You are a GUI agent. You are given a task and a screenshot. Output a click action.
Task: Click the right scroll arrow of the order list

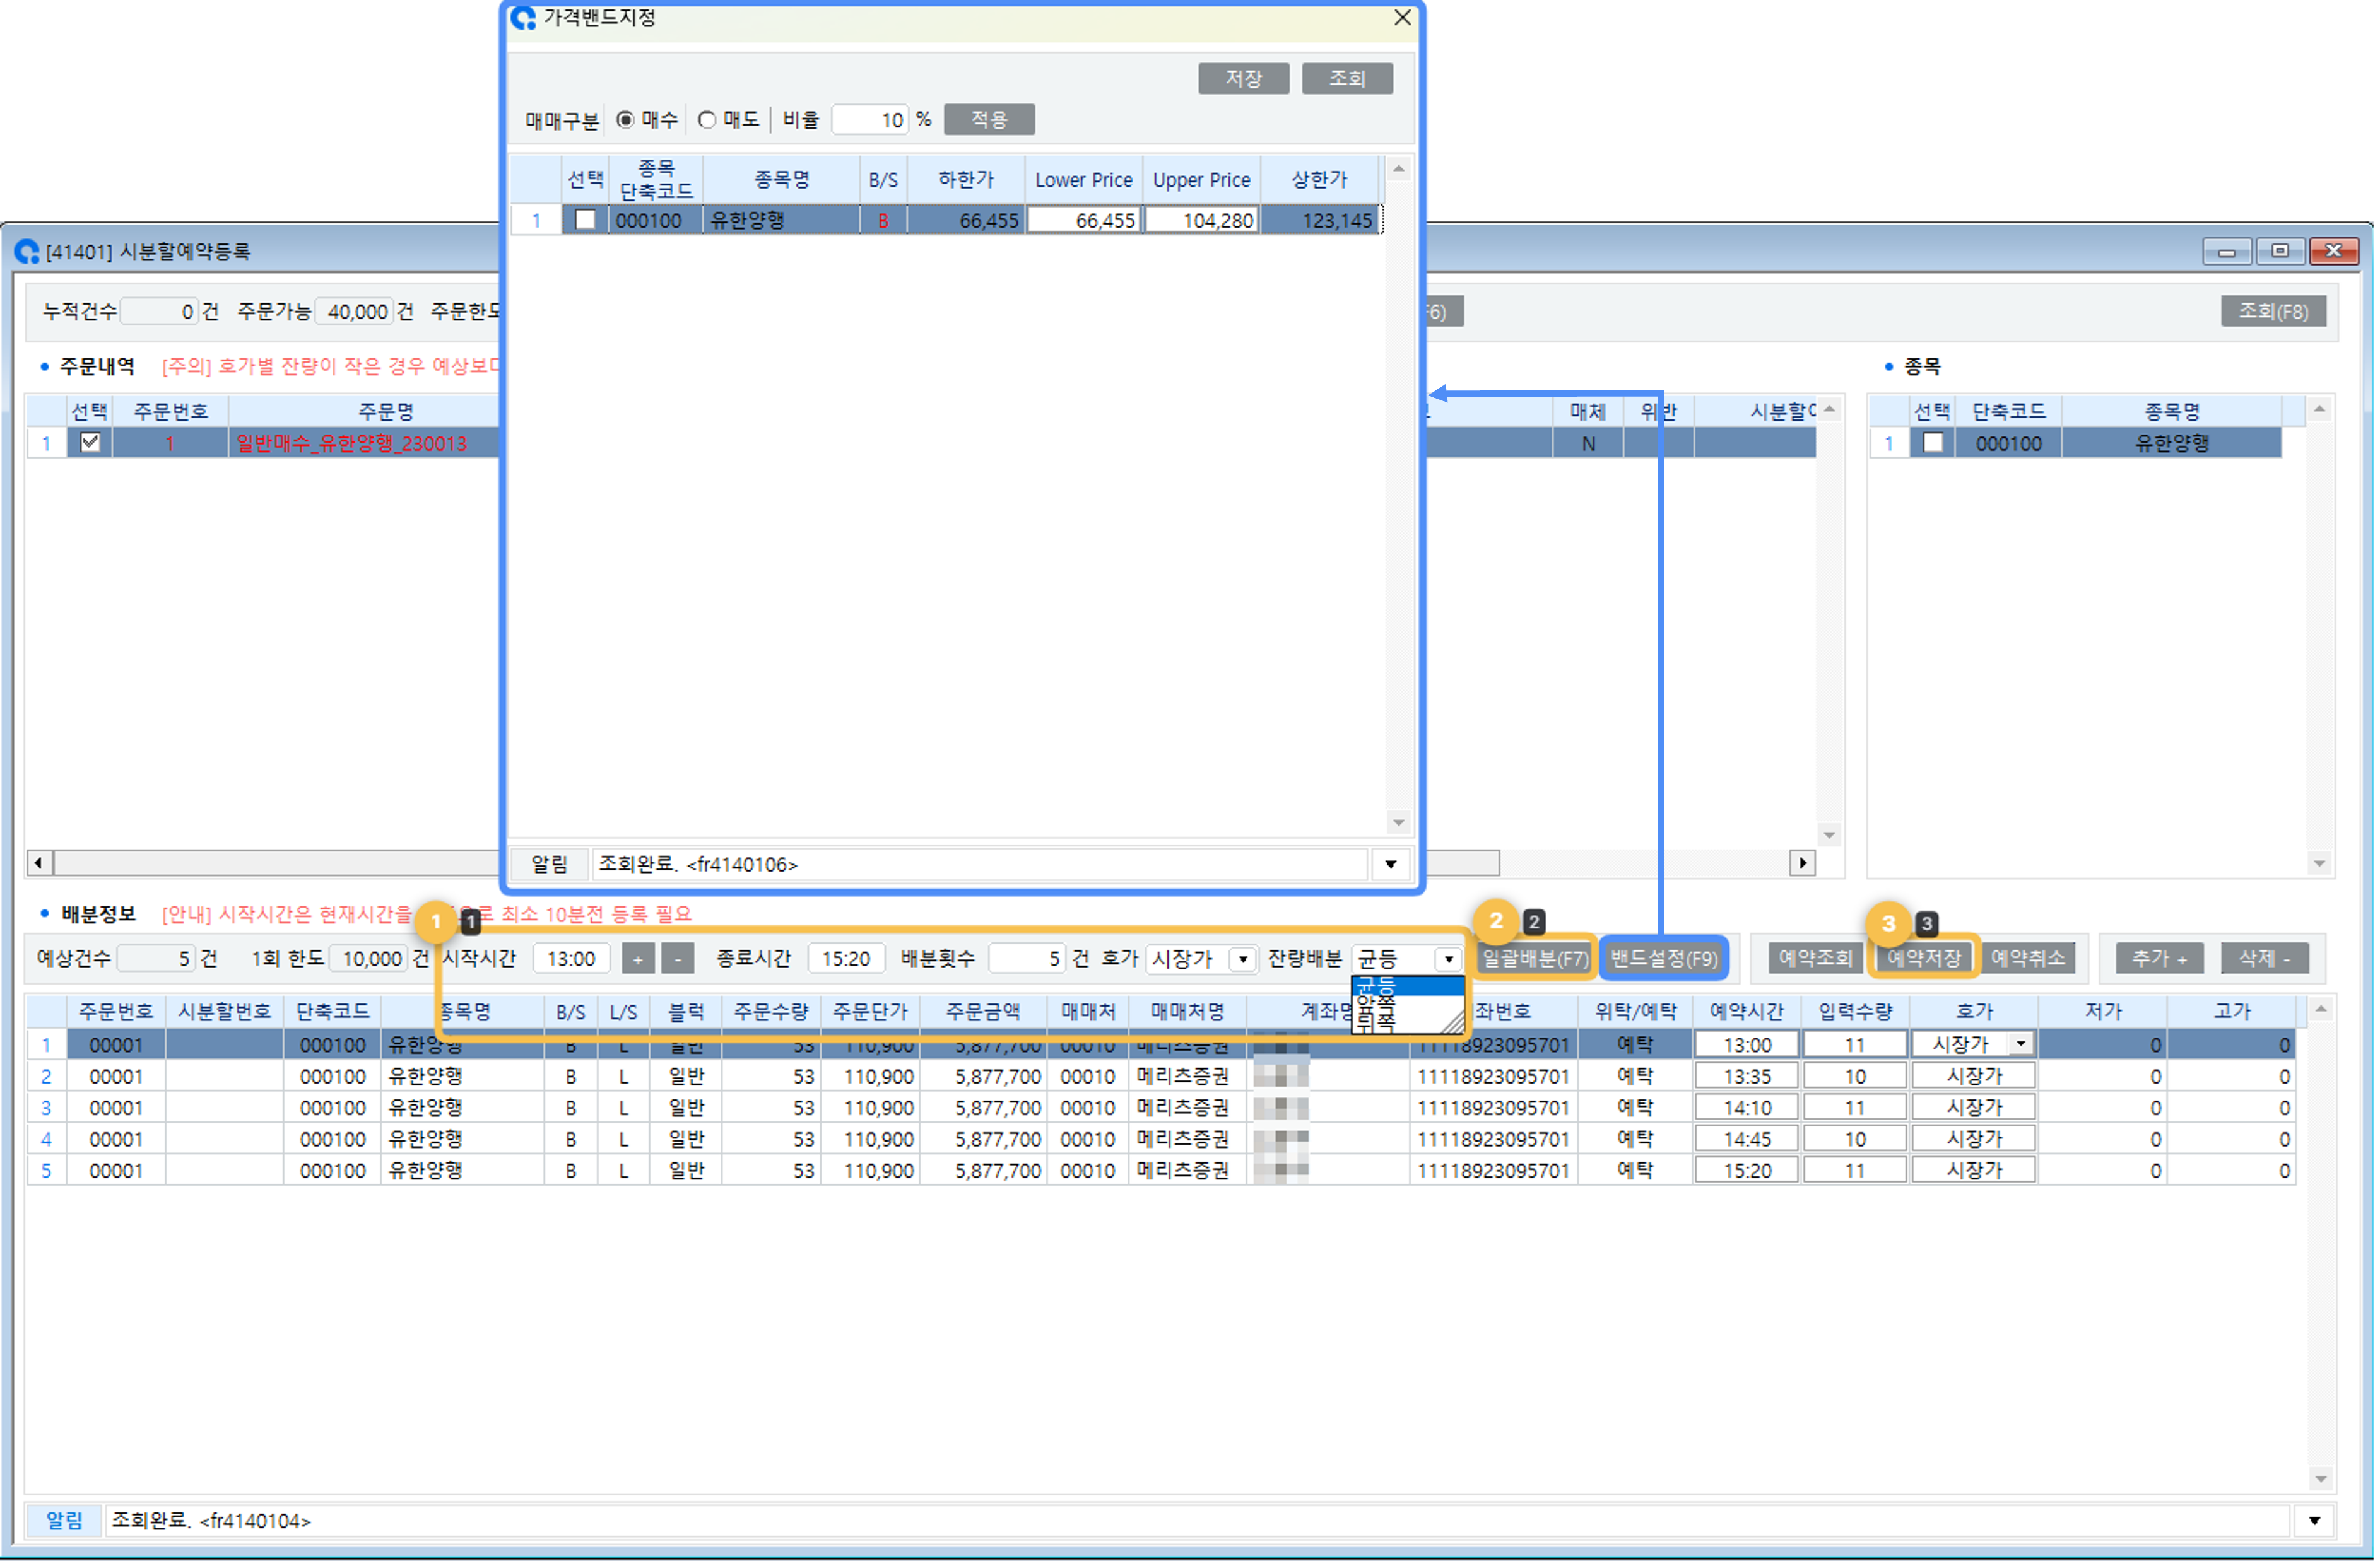pos(1803,863)
